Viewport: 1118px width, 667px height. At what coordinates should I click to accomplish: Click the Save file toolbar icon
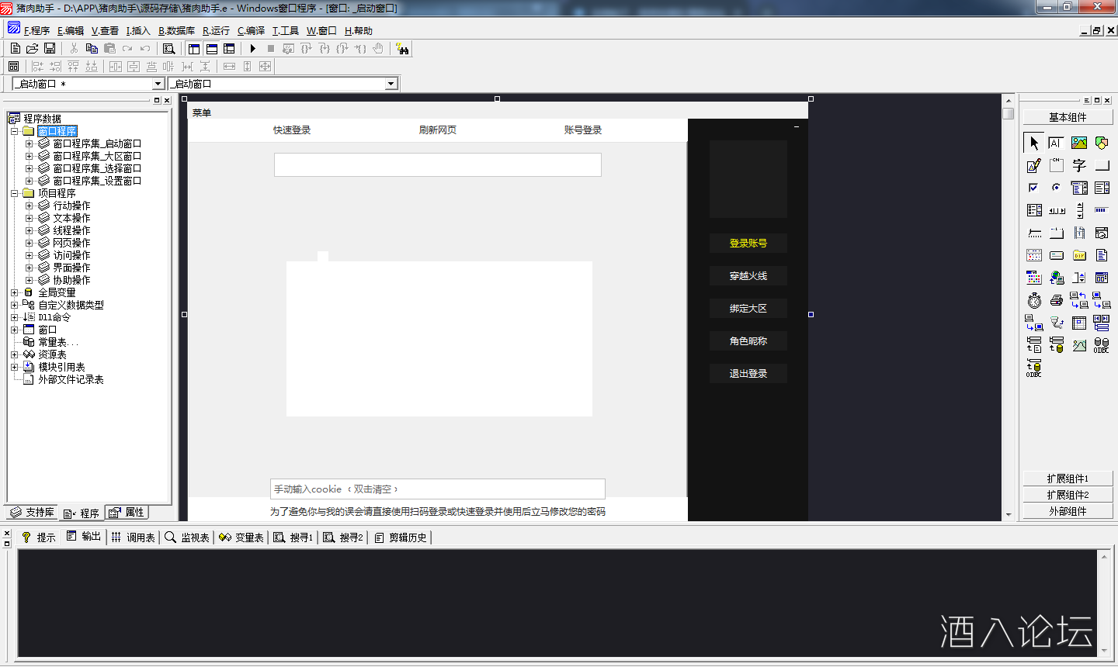50,49
